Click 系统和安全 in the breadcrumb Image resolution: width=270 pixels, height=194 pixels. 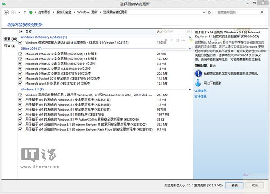(x=64, y=12)
